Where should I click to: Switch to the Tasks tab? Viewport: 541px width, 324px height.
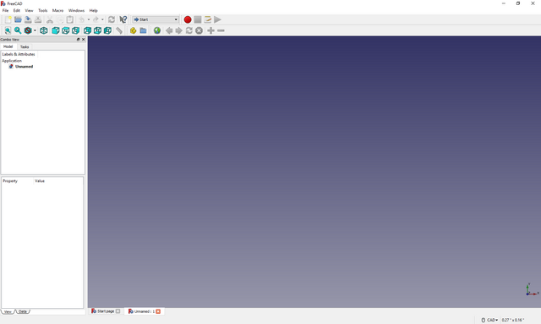pos(25,46)
